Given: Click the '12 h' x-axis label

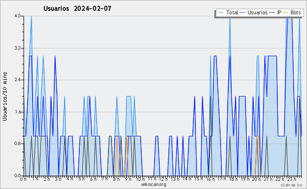Looking at the screenshot, I should [x=164, y=179].
